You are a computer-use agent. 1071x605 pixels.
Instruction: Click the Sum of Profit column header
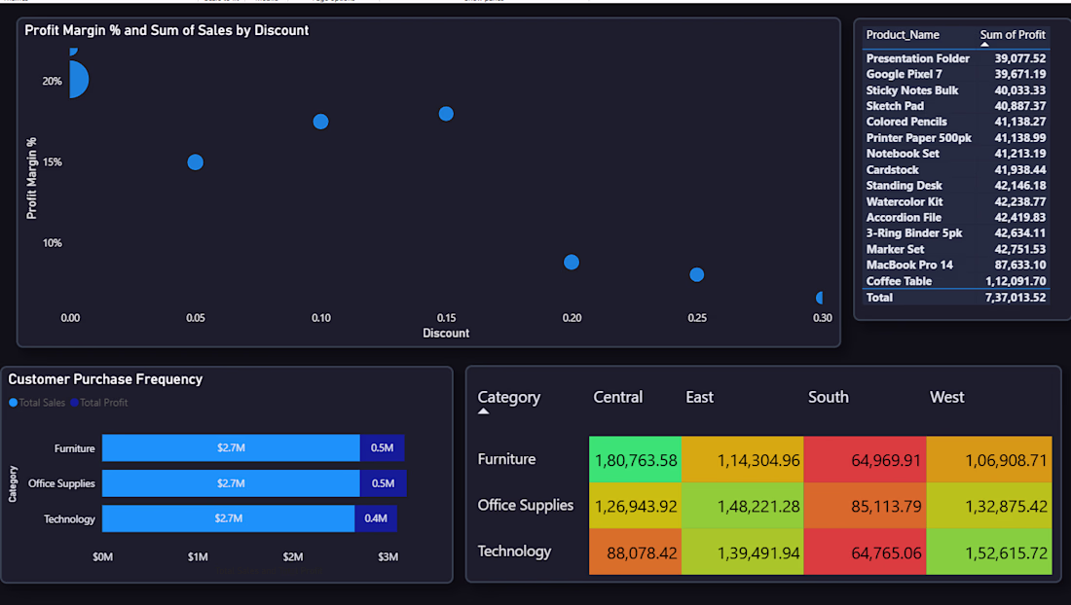click(x=1013, y=35)
